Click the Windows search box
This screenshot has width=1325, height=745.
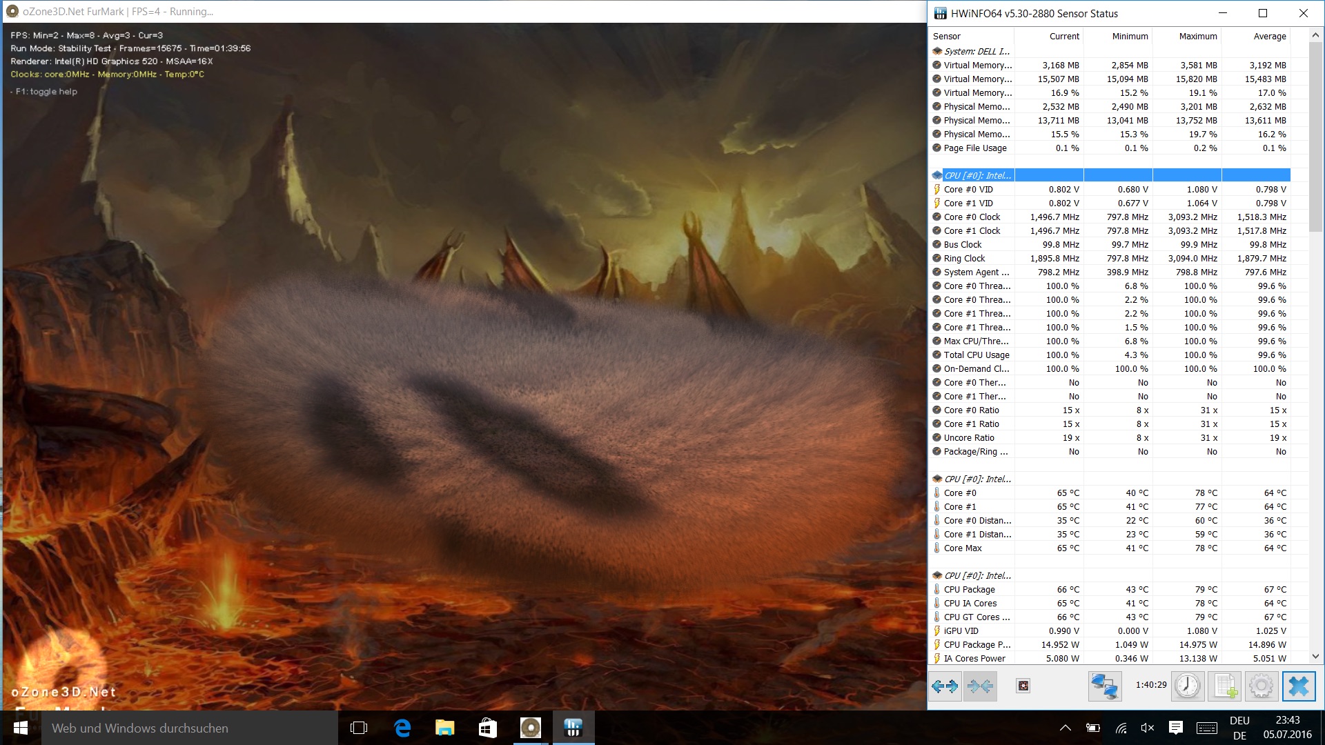pyautogui.click(x=190, y=728)
